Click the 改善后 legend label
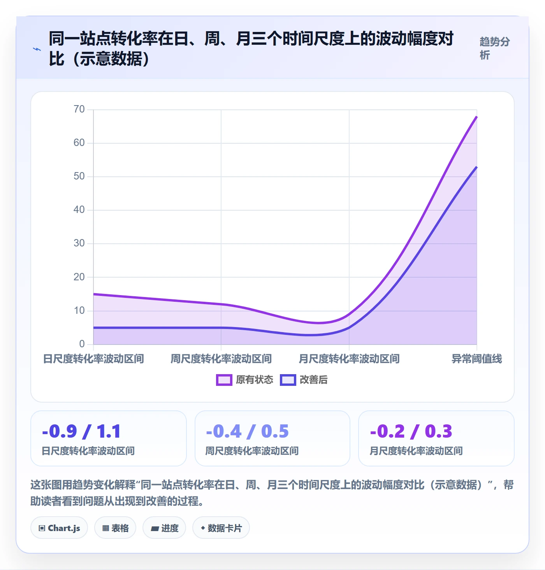The width and height of the screenshot is (545, 570). (313, 380)
